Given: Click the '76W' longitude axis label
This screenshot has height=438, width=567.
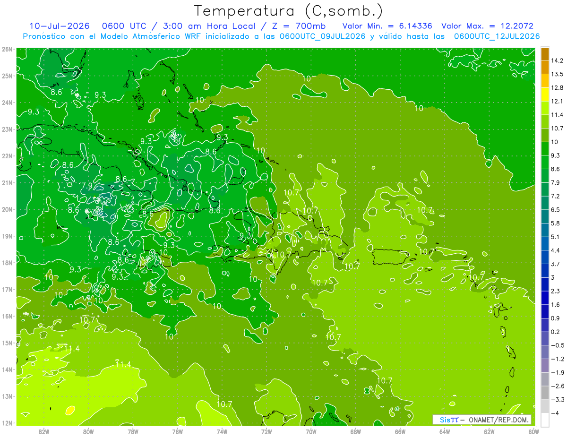Looking at the screenshot, I should click(x=178, y=431).
